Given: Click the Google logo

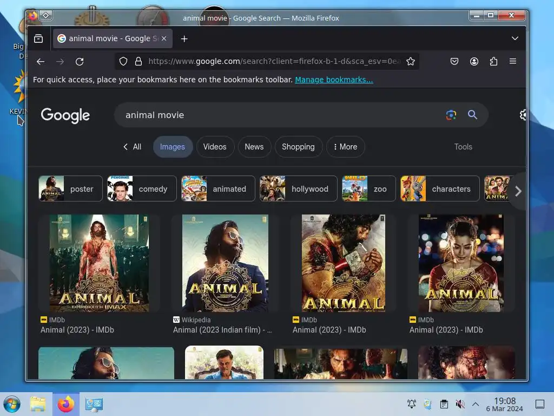Looking at the screenshot, I should pyautogui.click(x=65, y=115).
